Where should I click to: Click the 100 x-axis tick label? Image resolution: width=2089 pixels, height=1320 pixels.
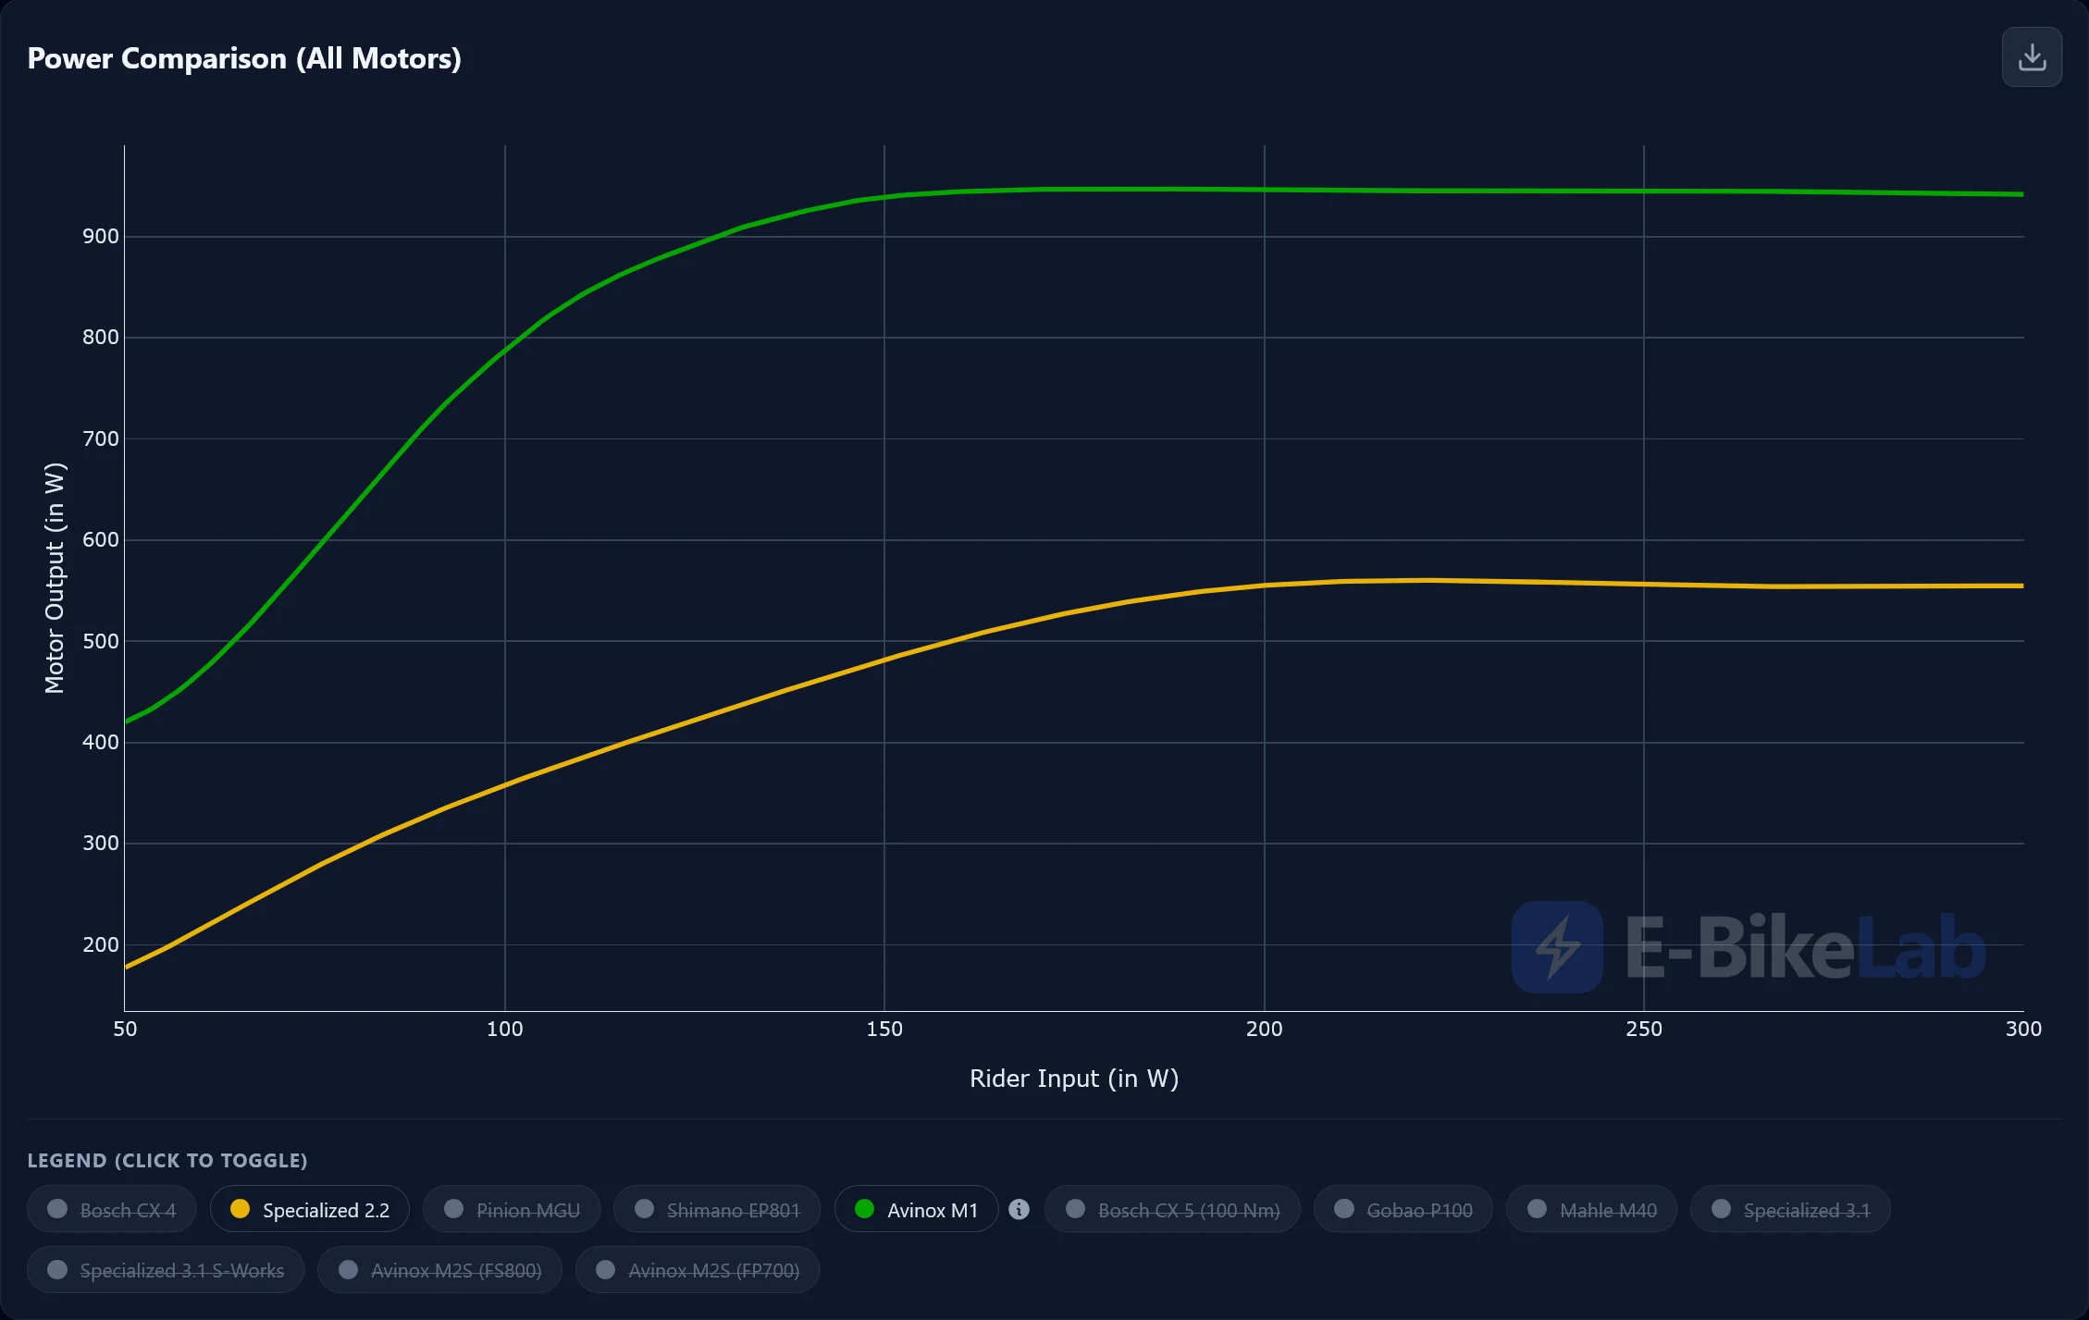click(505, 1029)
